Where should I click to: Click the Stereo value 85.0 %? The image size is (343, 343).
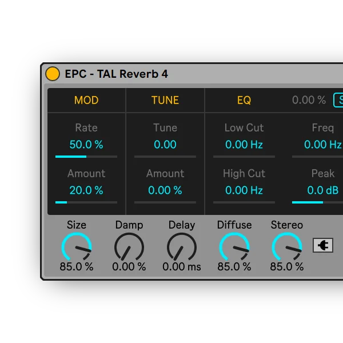click(287, 266)
